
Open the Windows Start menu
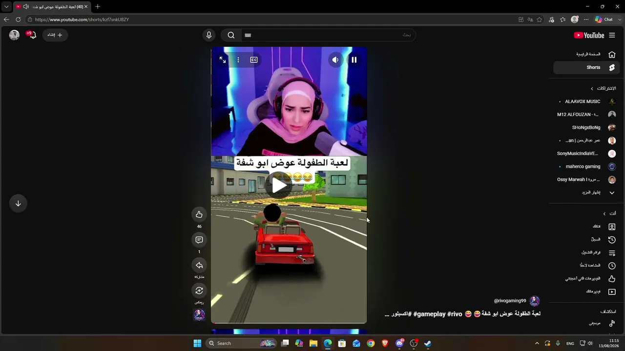coord(197,343)
